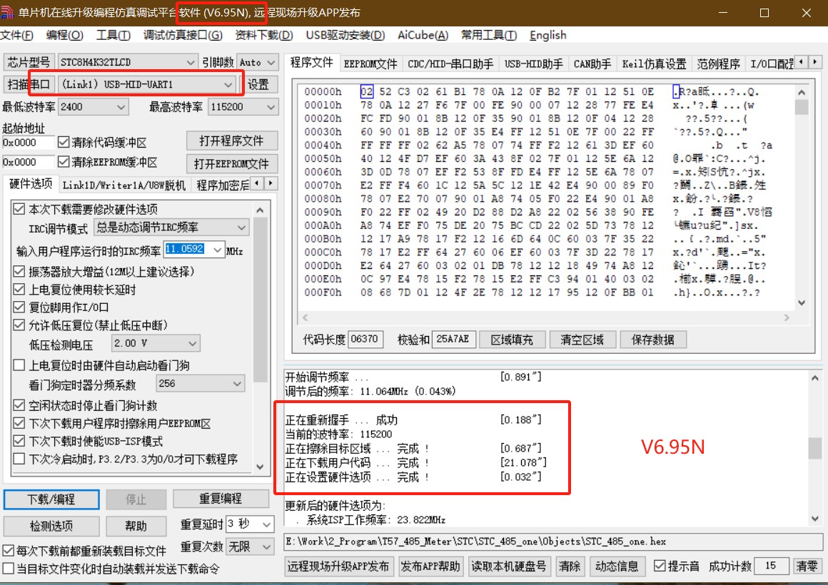Click the 清空区域 button
Image resolution: width=828 pixels, height=585 pixels.
[x=582, y=340]
